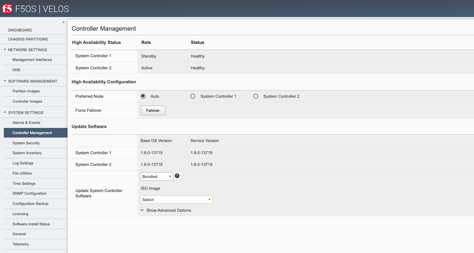Collapse the System Settings section
Viewport: 474px width, 253px height.
(5, 112)
